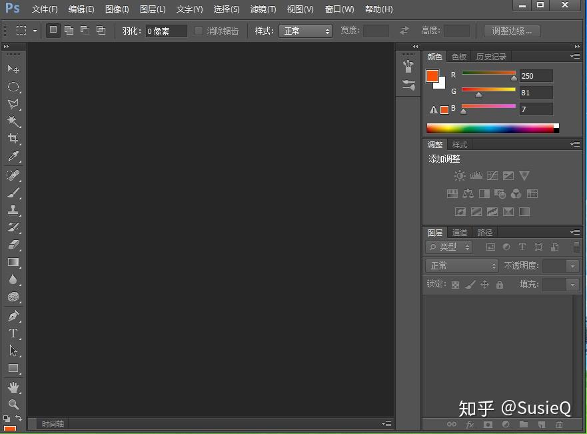Toggle lock transparent pixels
This screenshot has width=587, height=434.
pyautogui.click(x=455, y=285)
